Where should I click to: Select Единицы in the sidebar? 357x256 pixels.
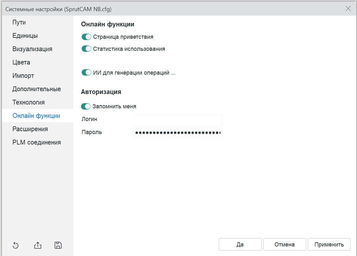[25, 36]
